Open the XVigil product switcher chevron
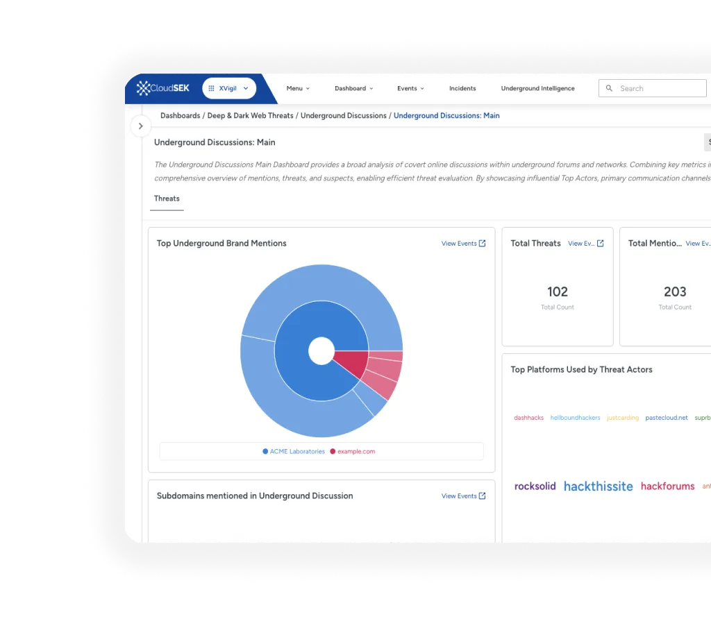 [x=246, y=88]
